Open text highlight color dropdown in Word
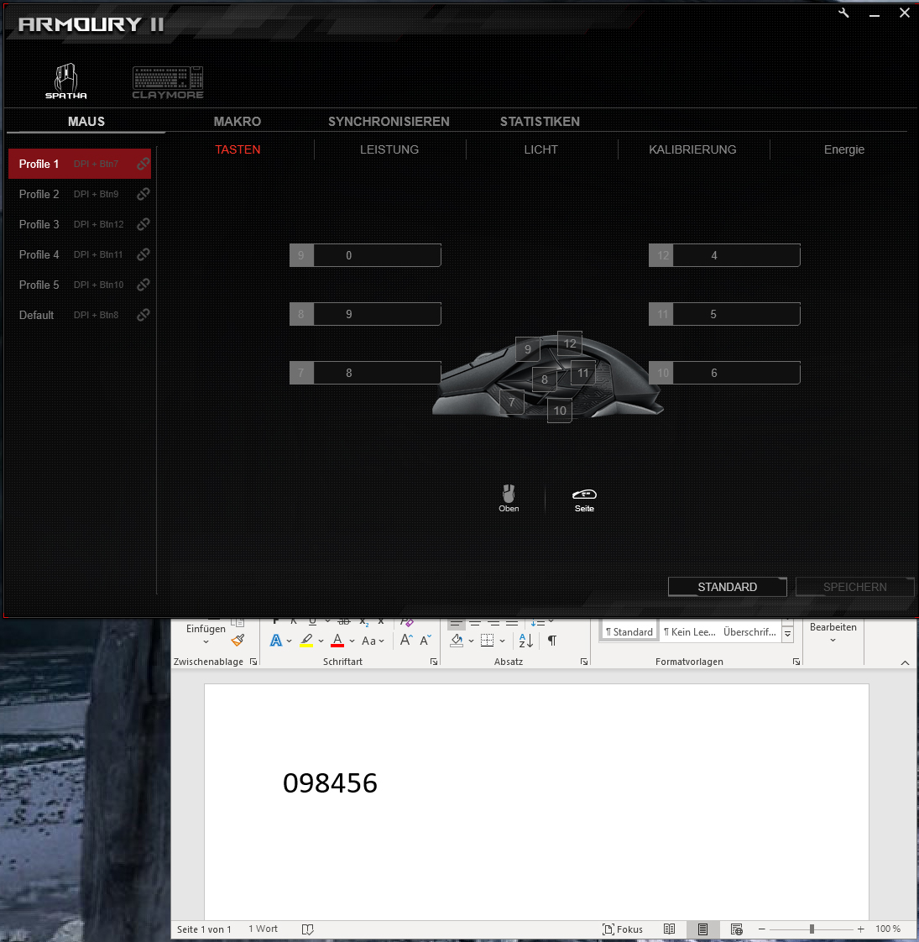Viewport: 919px width, 942px height. click(x=321, y=641)
